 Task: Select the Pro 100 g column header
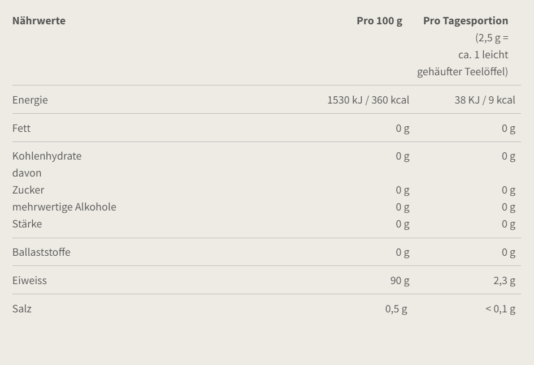(379, 21)
